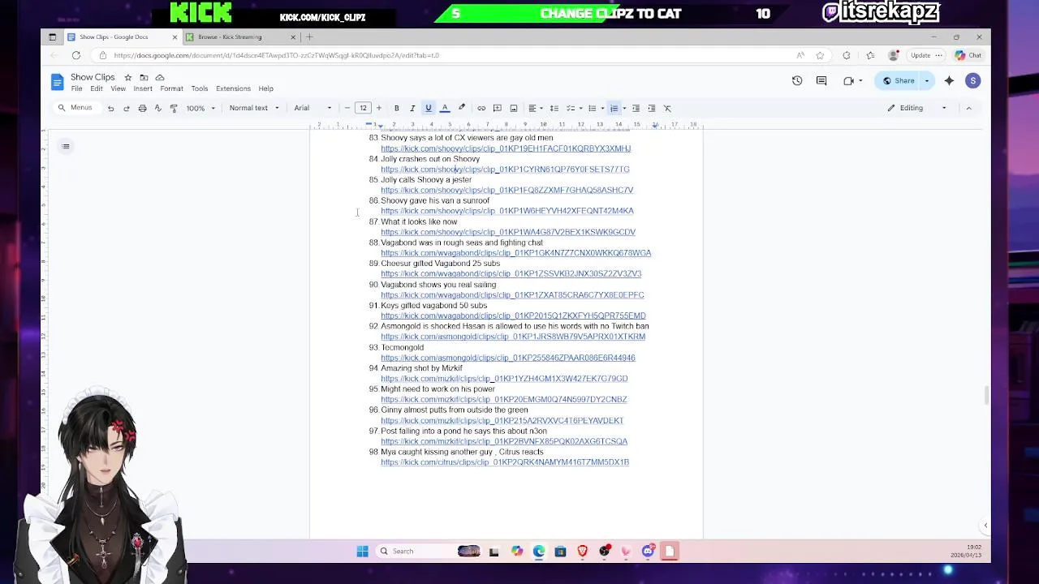Toggle the bulleted list
The width and height of the screenshot is (1039, 584).
[x=593, y=108]
